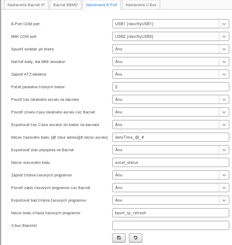Go to the Nastavenia C-Bus tab
The width and height of the screenshot is (232, 245).
click(141, 5)
